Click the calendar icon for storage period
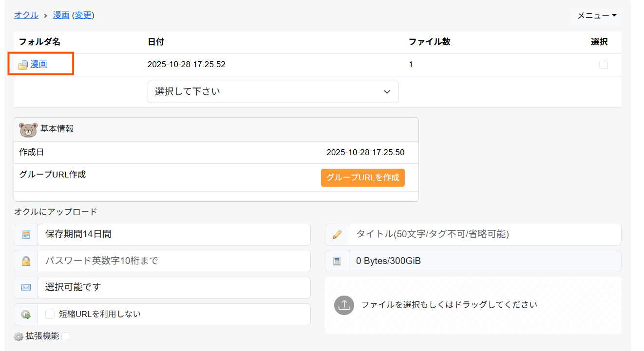The height and width of the screenshot is (351, 644). click(26, 235)
